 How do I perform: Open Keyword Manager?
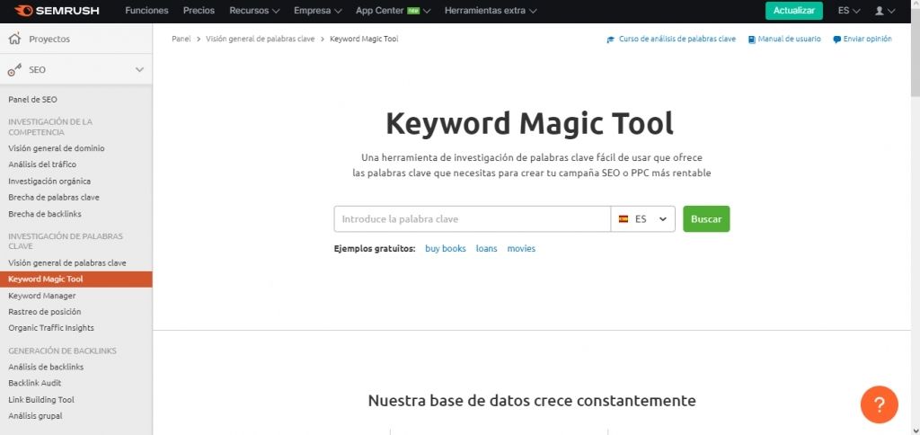[41, 296]
